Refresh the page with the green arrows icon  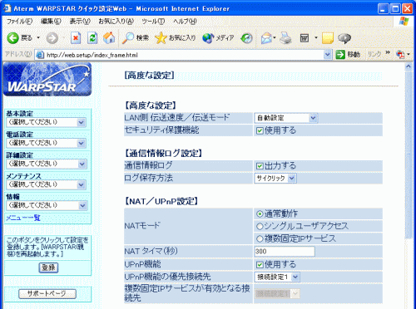tap(92, 38)
